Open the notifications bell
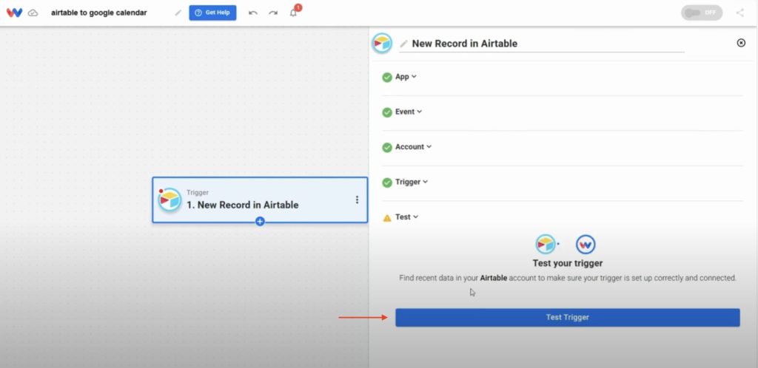Image resolution: width=758 pixels, height=368 pixels. tap(293, 13)
